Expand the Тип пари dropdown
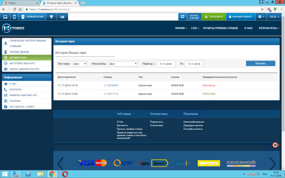 (80, 64)
